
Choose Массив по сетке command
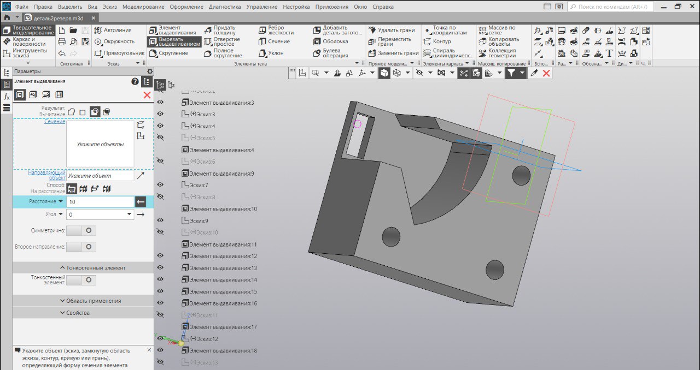coord(497,30)
